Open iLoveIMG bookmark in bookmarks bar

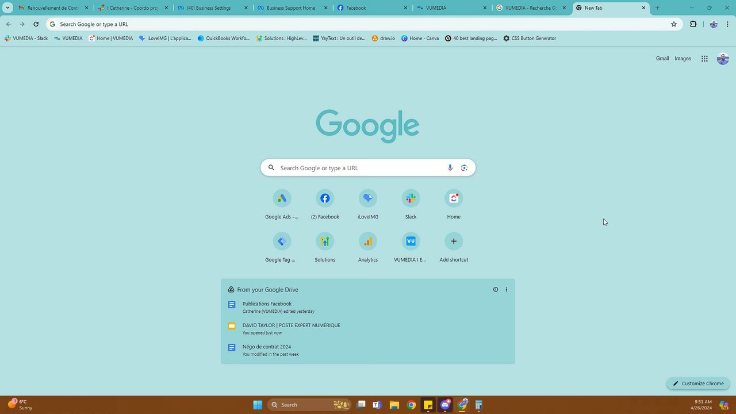(x=165, y=39)
